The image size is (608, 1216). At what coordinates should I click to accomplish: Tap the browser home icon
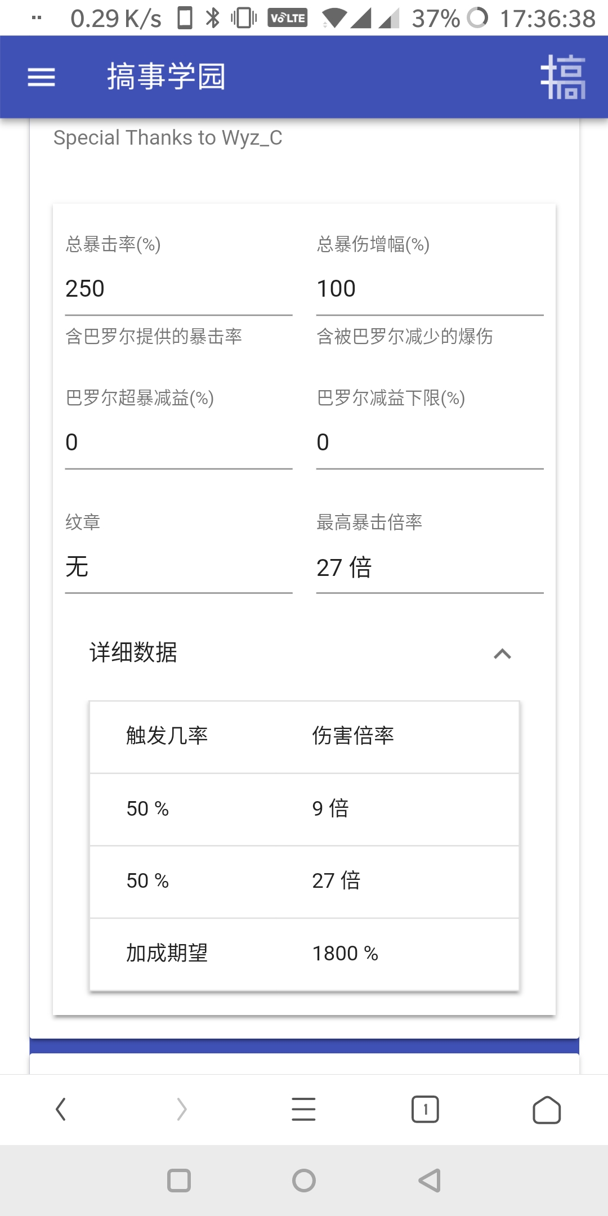tap(546, 1110)
